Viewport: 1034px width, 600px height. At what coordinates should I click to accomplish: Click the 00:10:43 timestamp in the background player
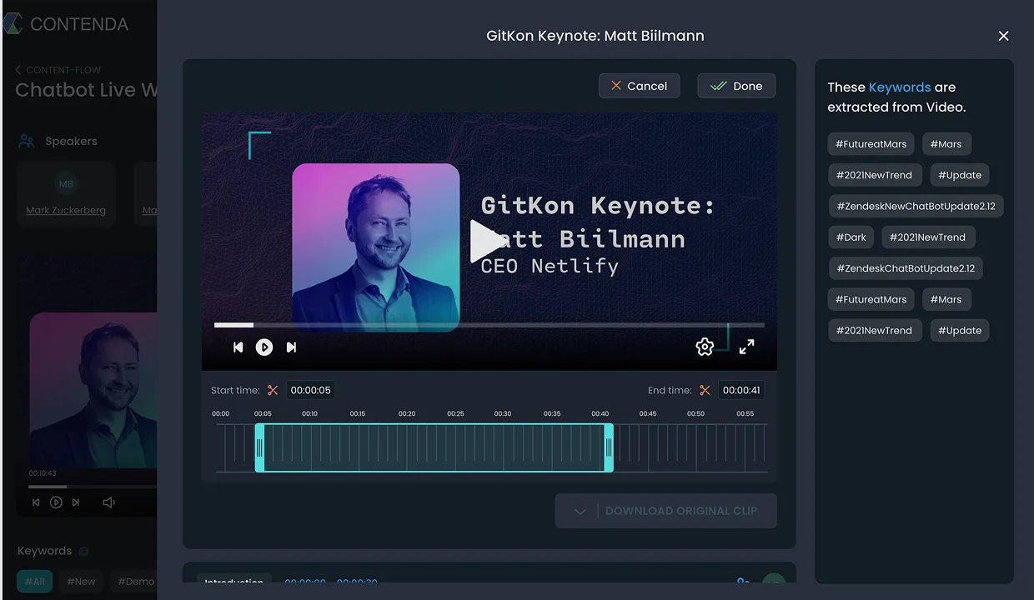pos(43,473)
